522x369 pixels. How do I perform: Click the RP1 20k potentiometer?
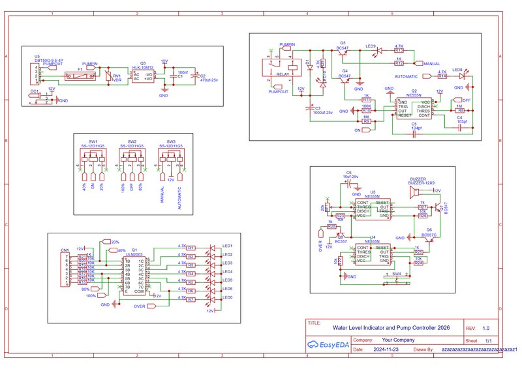tap(327, 207)
